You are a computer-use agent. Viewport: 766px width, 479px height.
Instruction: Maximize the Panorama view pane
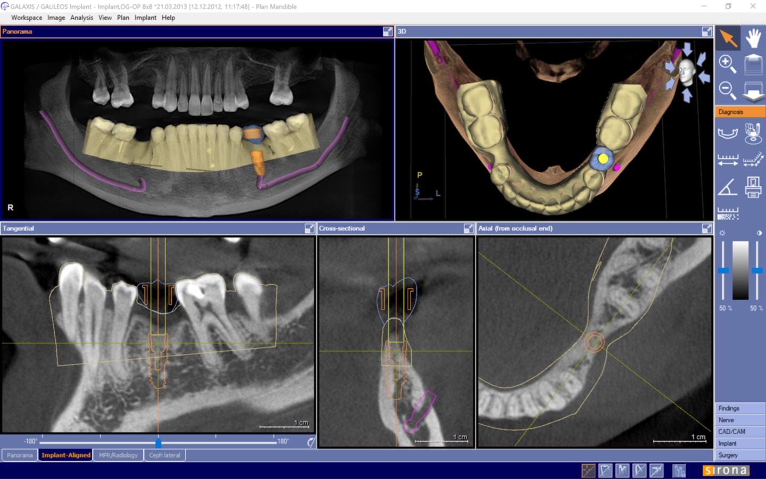point(388,31)
